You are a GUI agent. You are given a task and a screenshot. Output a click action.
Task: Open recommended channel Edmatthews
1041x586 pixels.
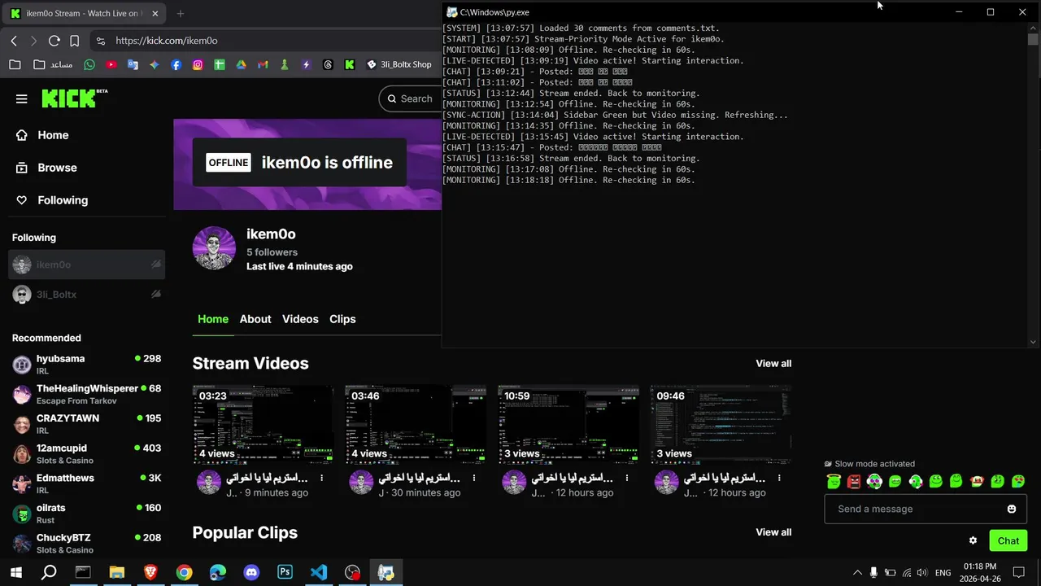pos(86,483)
